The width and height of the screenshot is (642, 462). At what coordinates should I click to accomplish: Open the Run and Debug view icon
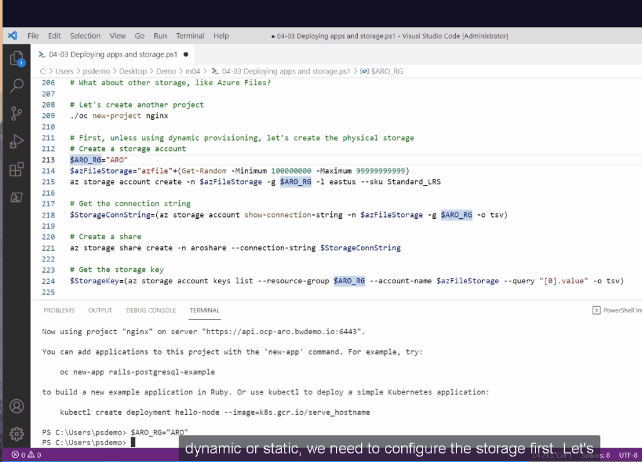click(x=17, y=141)
